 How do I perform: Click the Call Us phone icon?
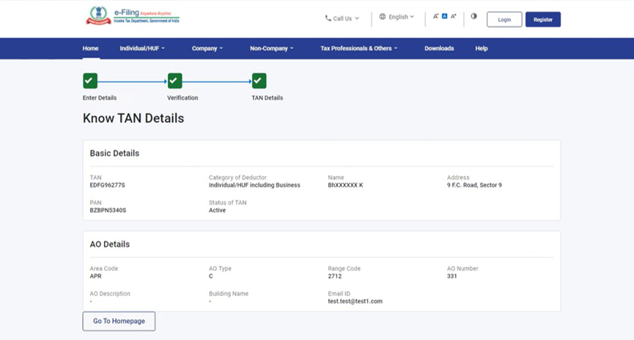[328, 18]
